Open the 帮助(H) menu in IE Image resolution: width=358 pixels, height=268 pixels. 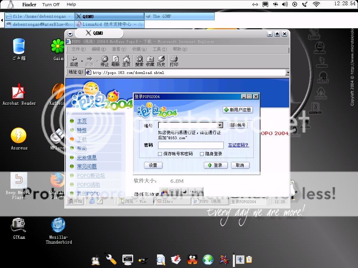[x=180, y=49]
